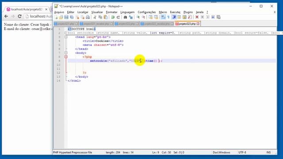Play back the recorded macro icon
The image size is (283, 159).
tap(208, 17)
